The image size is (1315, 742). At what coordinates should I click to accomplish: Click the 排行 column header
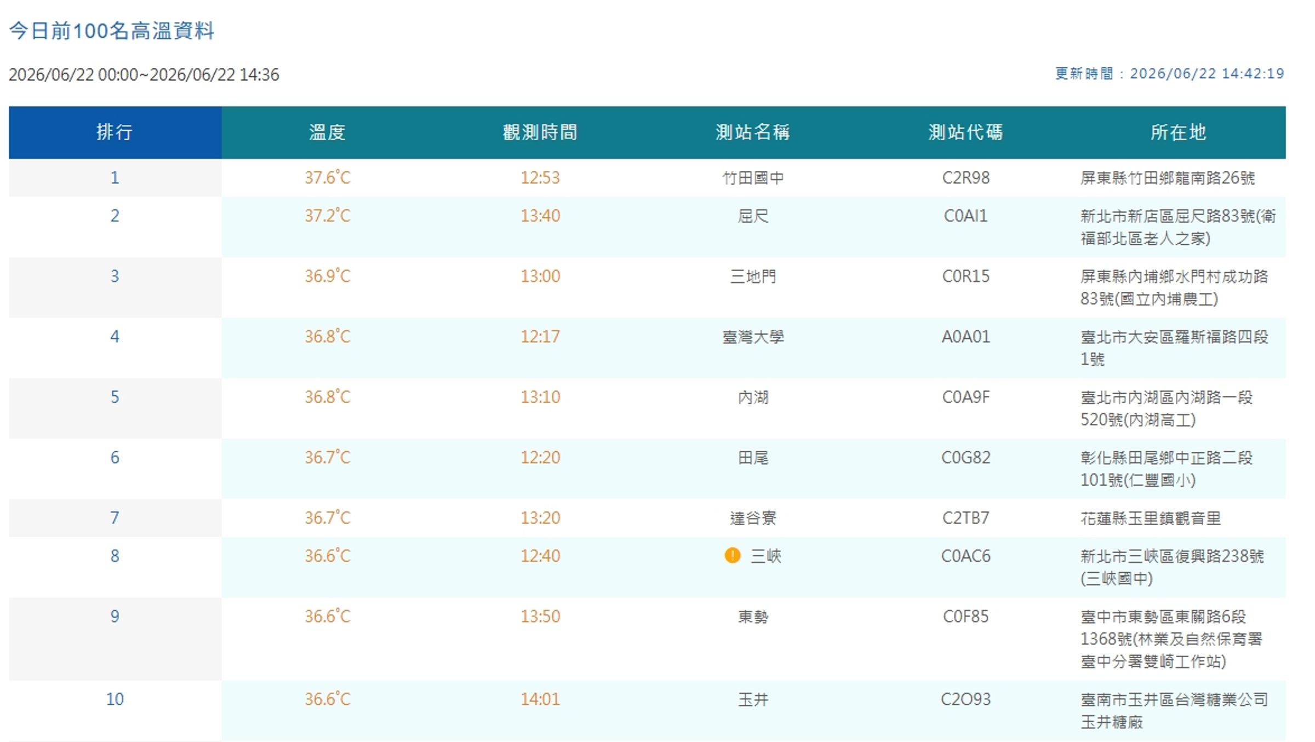tap(115, 132)
